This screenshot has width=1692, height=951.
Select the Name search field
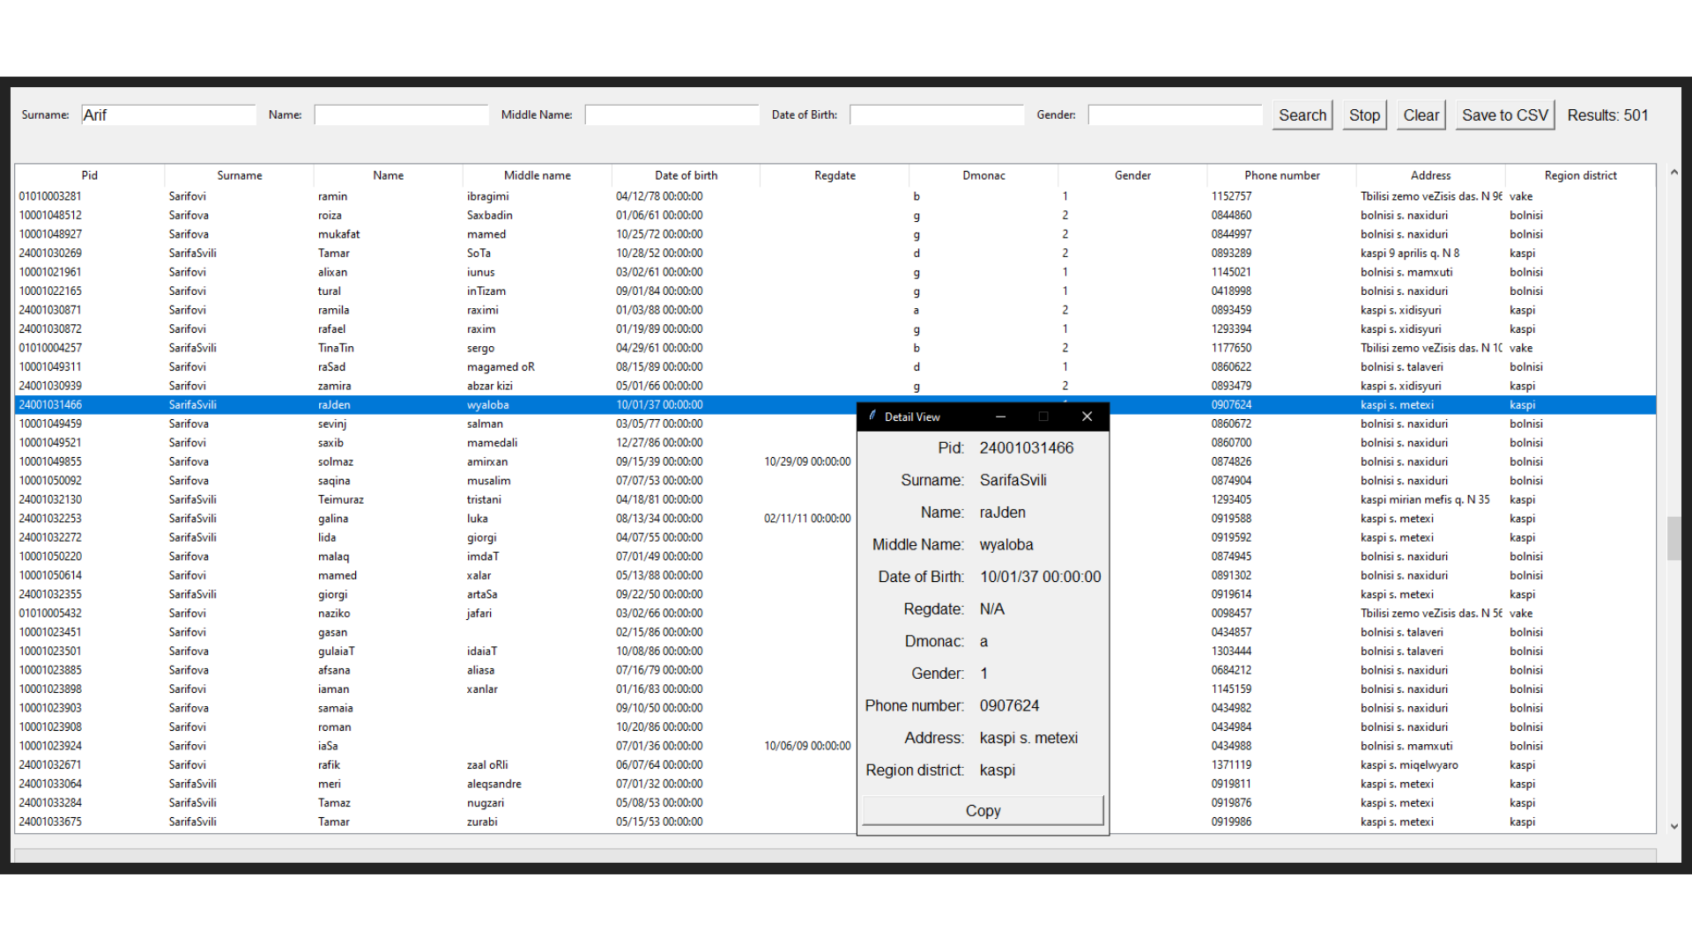point(401,115)
